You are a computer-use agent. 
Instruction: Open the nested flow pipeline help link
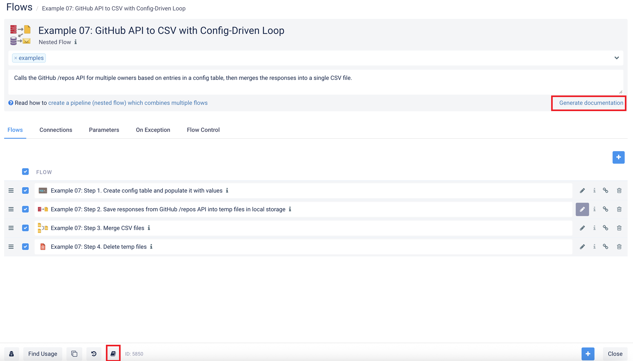click(x=128, y=103)
